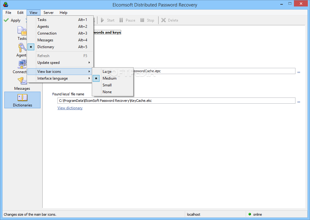Click the localhost status bar entry
Image resolution: width=310 pixels, height=220 pixels.
coord(193,214)
